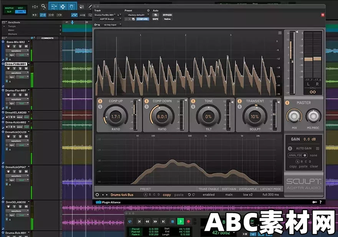
Task: Enable BYPASS on the ADPTR Sculpt plugin
Action: 167,15
